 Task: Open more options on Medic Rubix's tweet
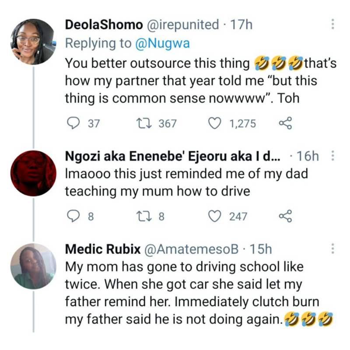click(x=332, y=249)
